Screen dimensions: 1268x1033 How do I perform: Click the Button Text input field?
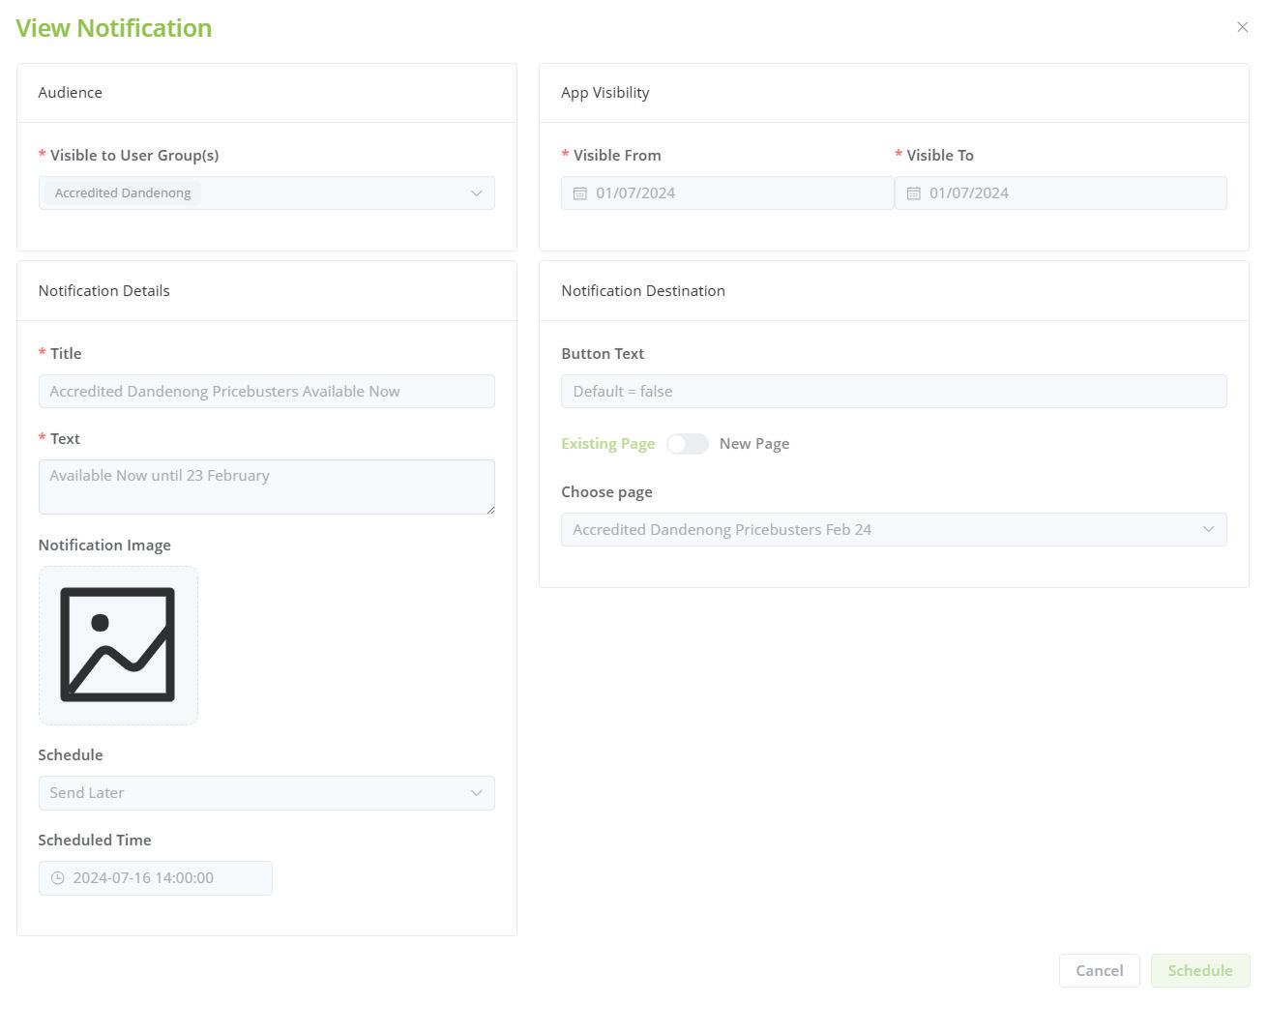(x=893, y=392)
